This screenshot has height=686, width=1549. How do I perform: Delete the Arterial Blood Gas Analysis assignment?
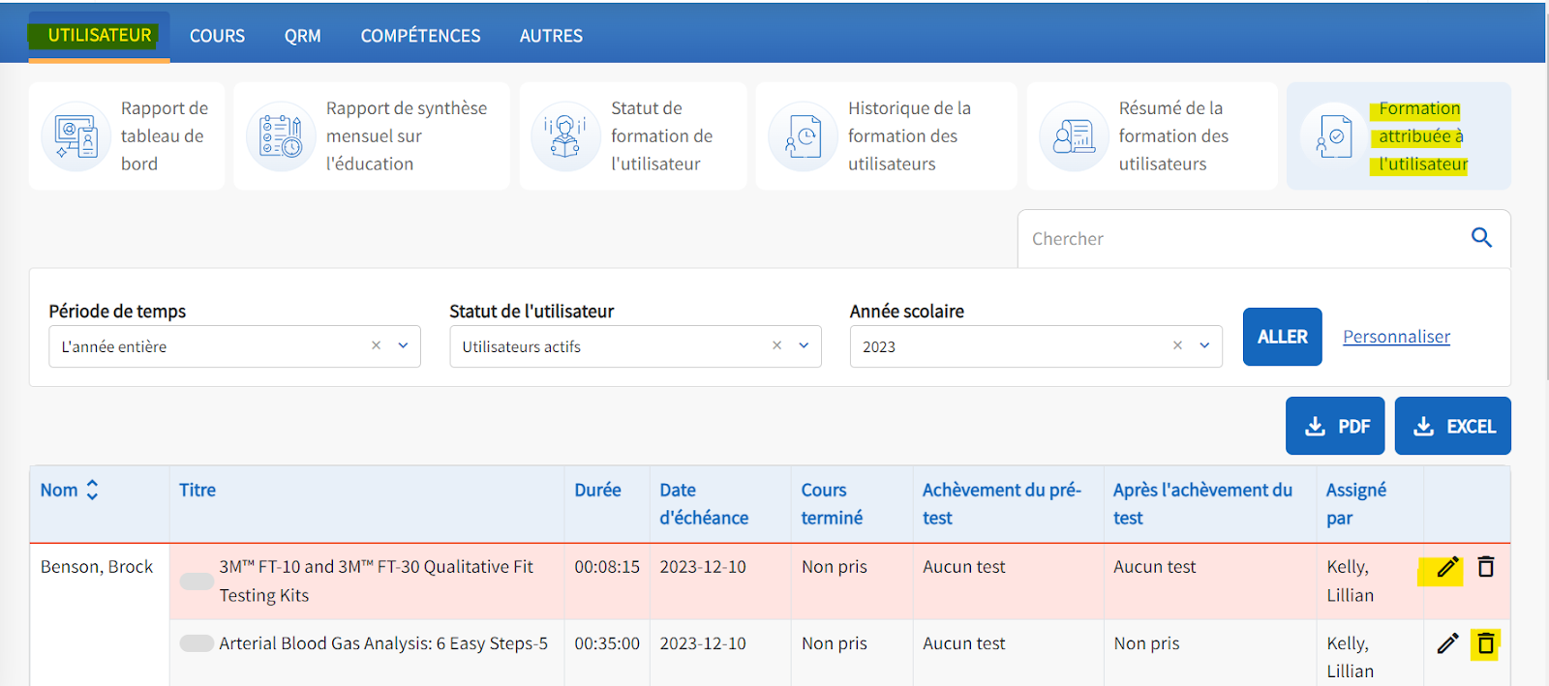coord(1486,643)
